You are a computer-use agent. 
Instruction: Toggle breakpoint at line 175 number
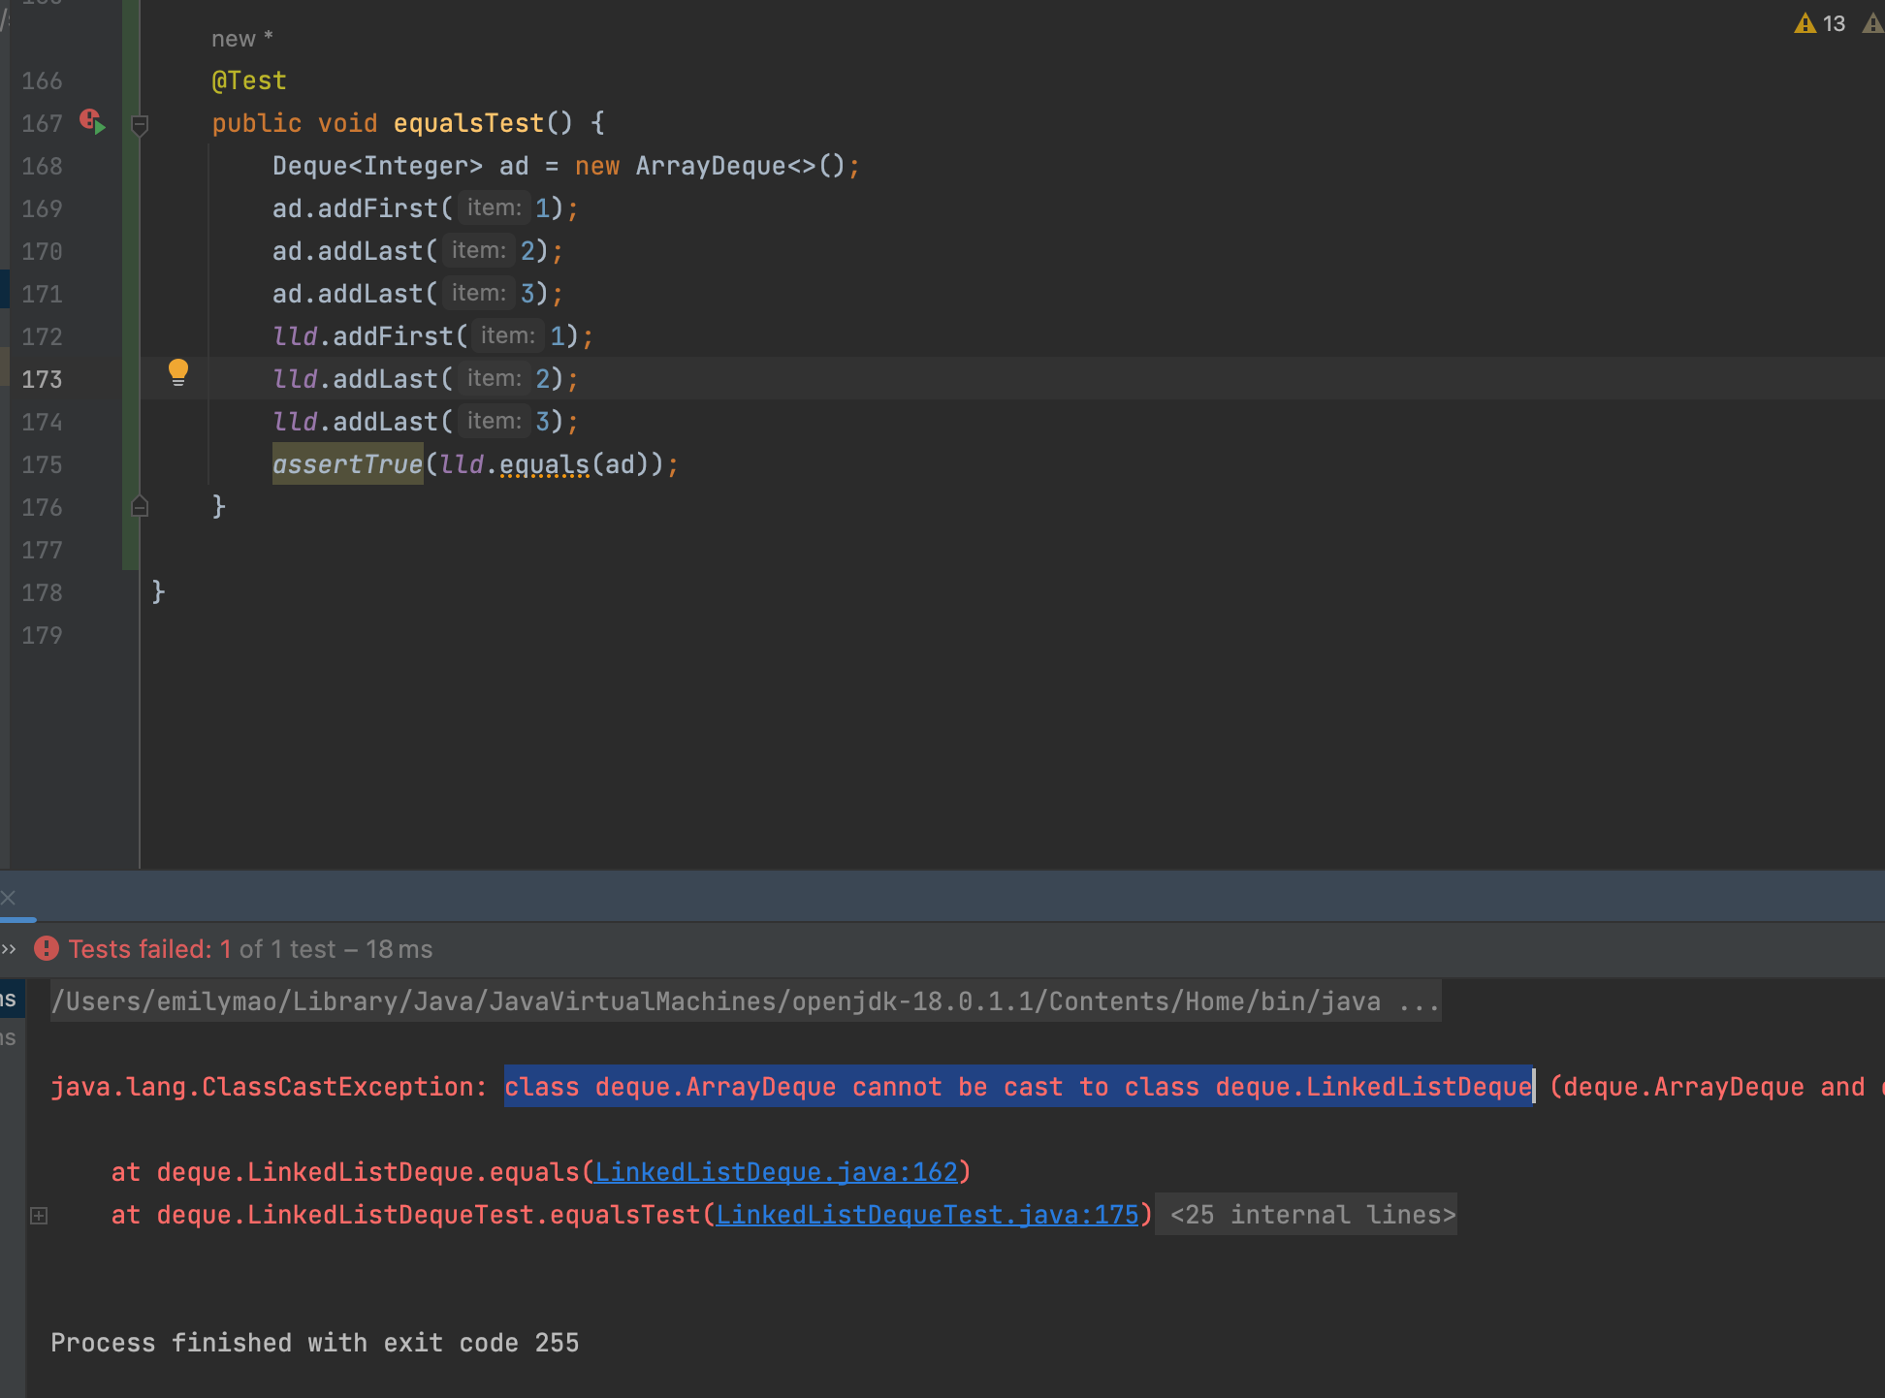pos(42,464)
